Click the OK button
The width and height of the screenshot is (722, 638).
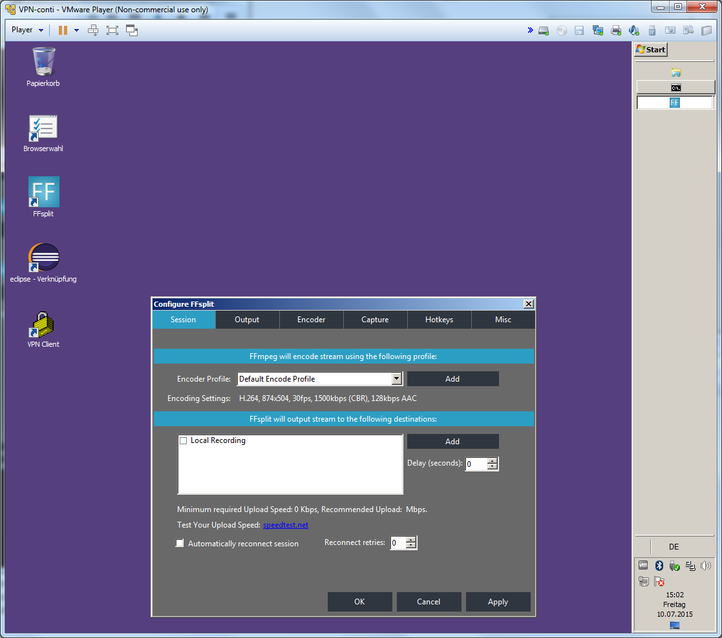359,602
